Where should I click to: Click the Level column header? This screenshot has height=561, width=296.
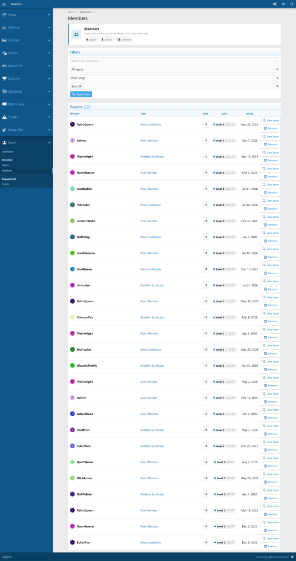coord(224,113)
